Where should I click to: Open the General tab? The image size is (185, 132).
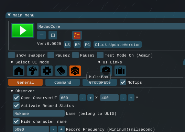(25, 82)
